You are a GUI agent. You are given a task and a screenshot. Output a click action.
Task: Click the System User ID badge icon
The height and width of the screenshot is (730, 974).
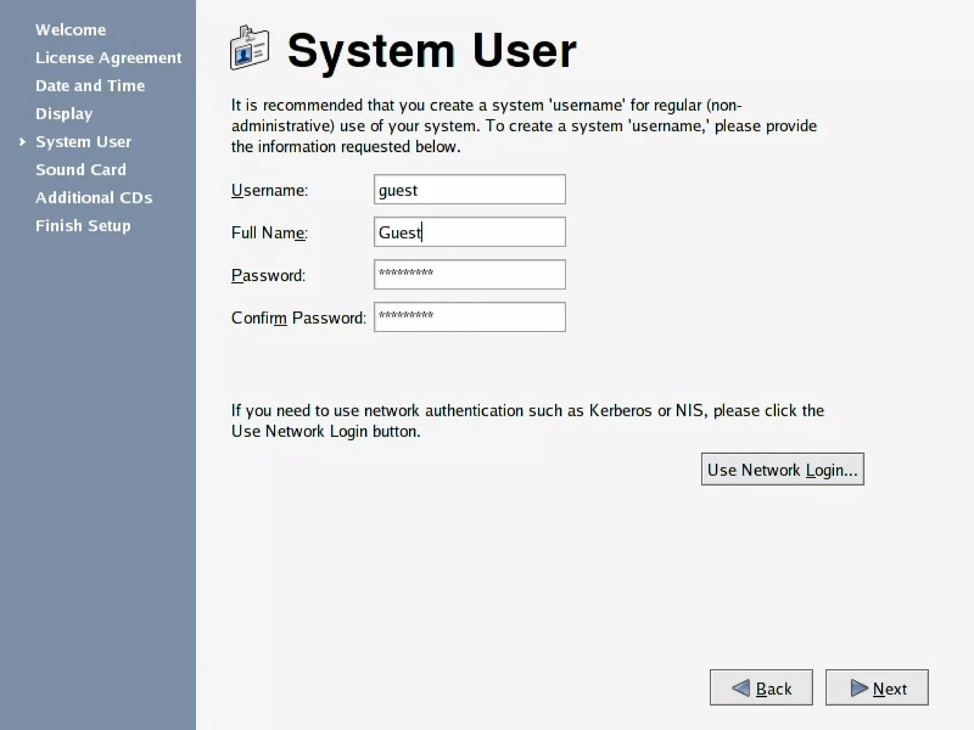tap(249, 48)
